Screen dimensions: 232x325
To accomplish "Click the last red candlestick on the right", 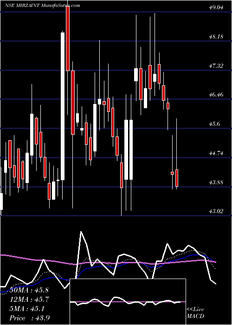I will coord(177,178).
